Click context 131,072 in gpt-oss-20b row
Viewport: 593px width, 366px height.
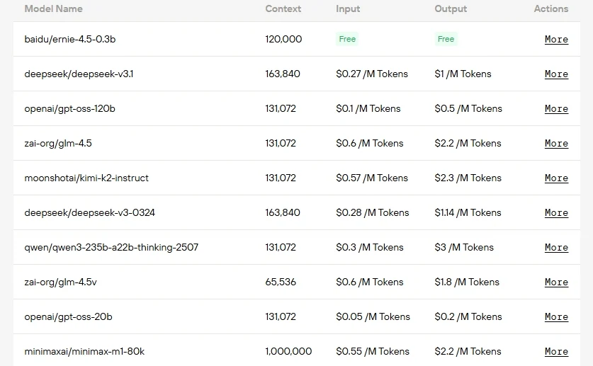(281, 317)
